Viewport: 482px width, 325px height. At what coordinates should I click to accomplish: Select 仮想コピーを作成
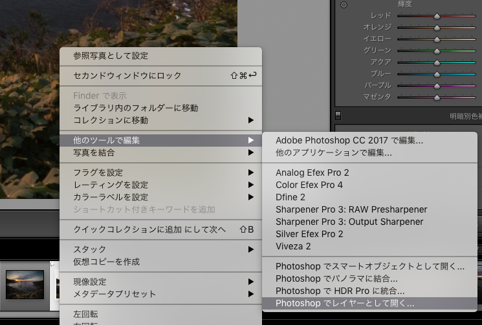tap(160, 262)
